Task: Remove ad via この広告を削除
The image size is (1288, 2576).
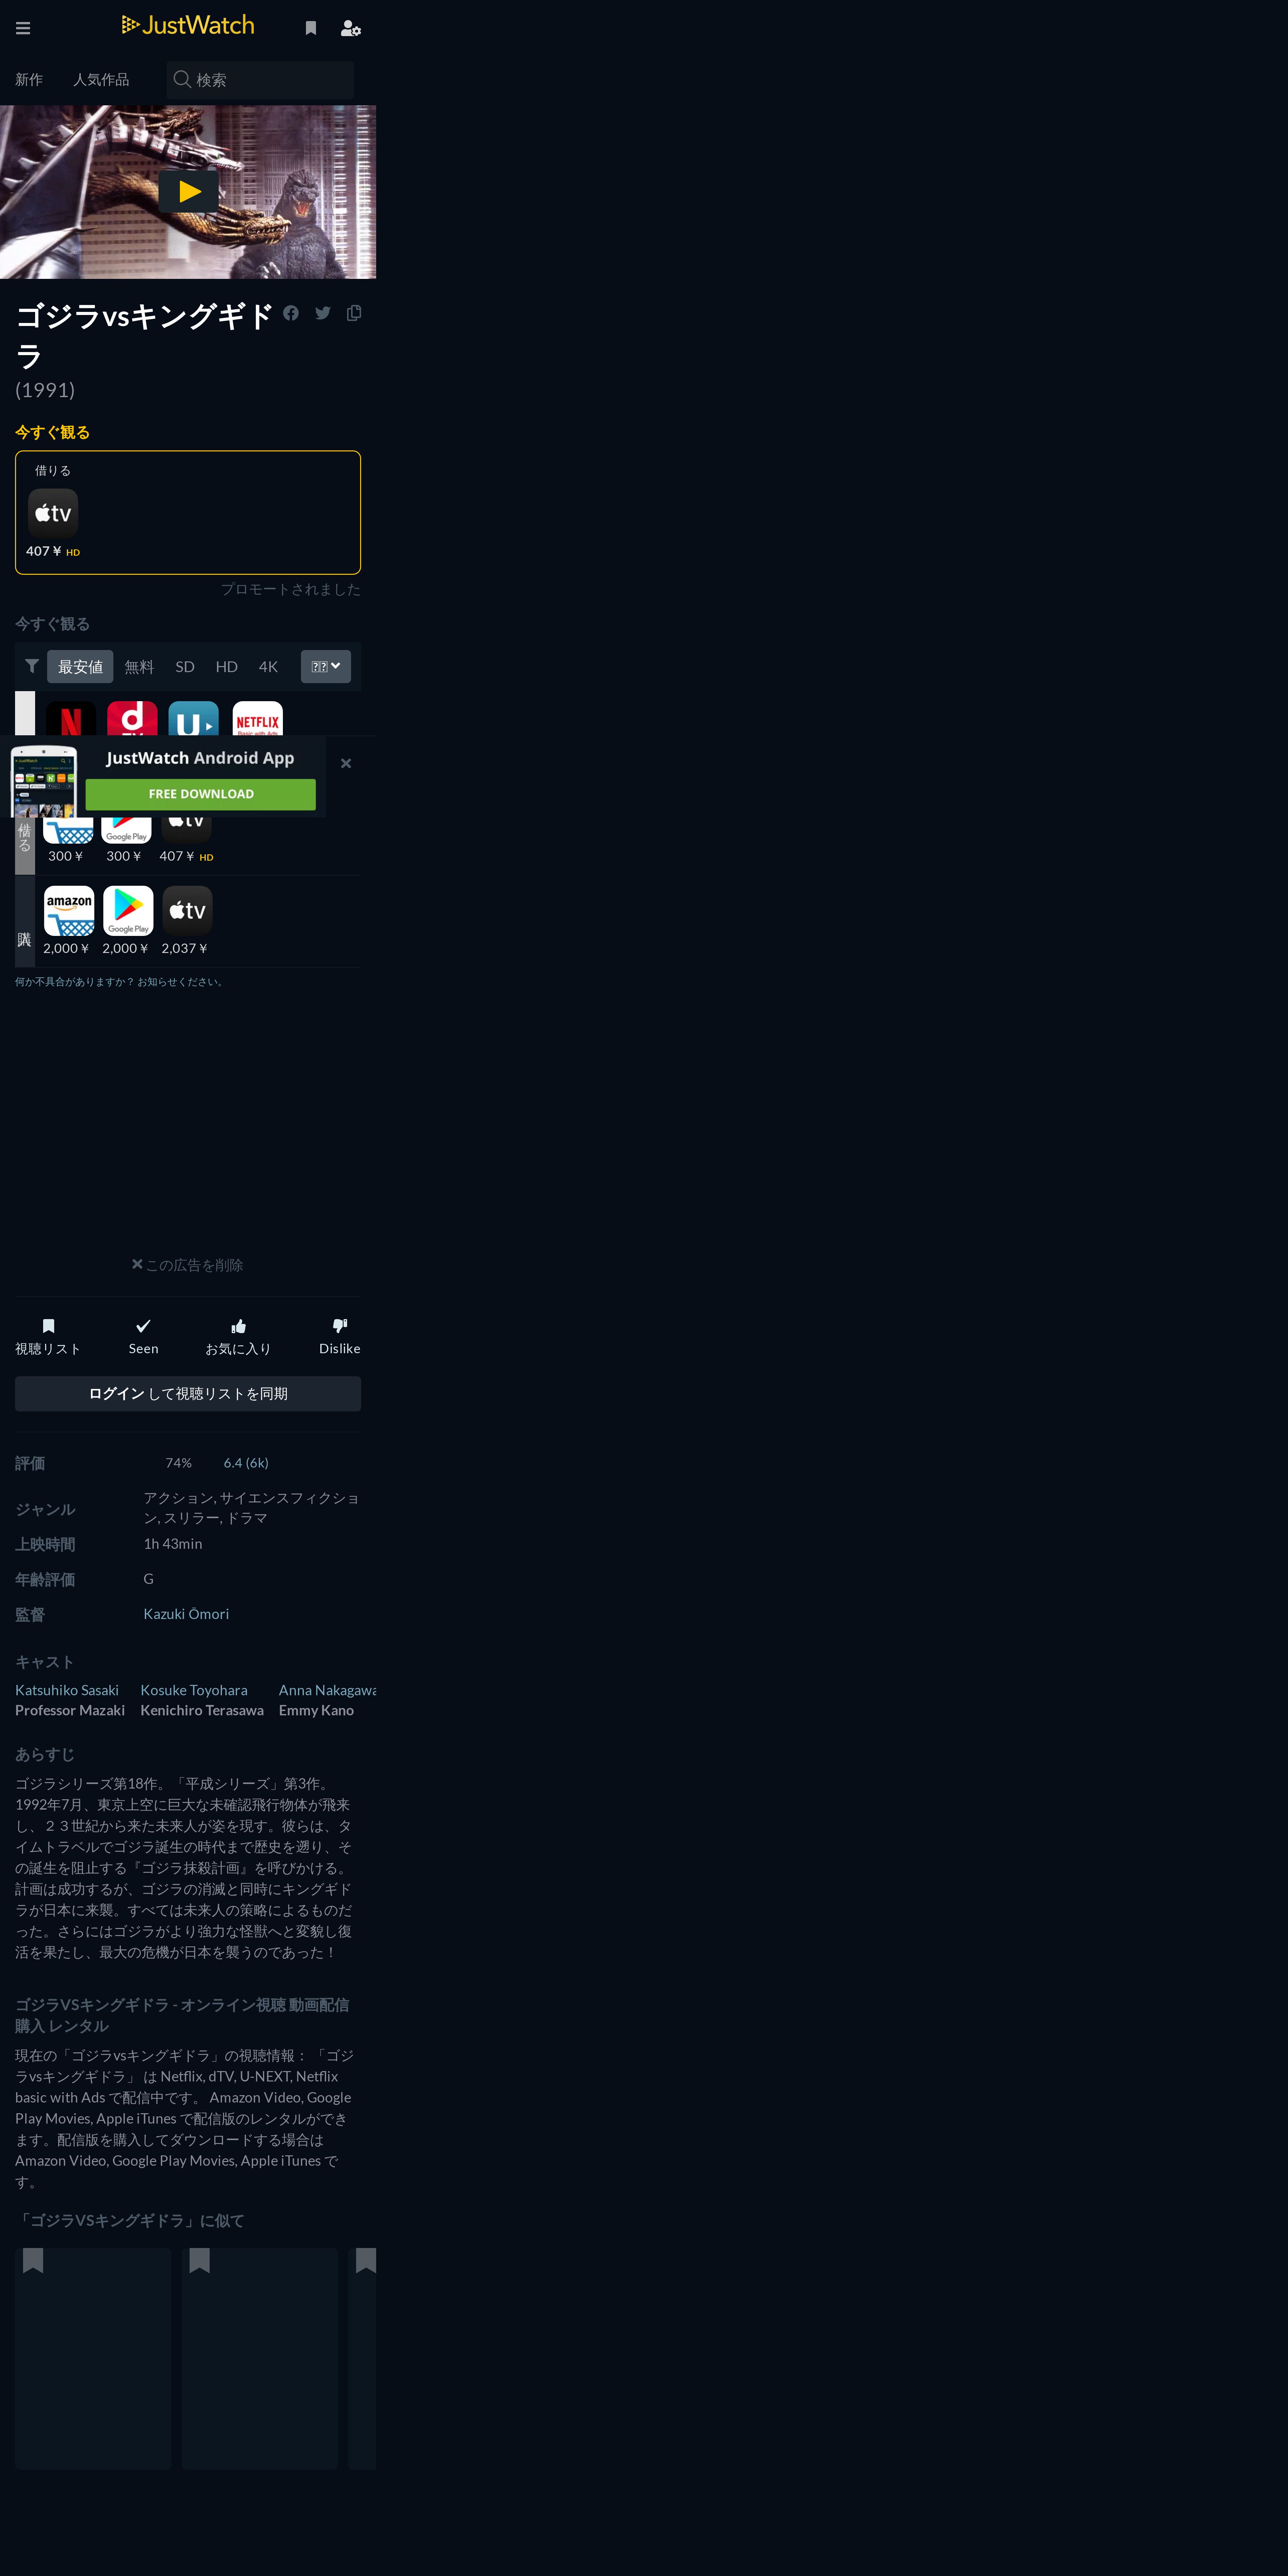Action: [x=188, y=1265]
